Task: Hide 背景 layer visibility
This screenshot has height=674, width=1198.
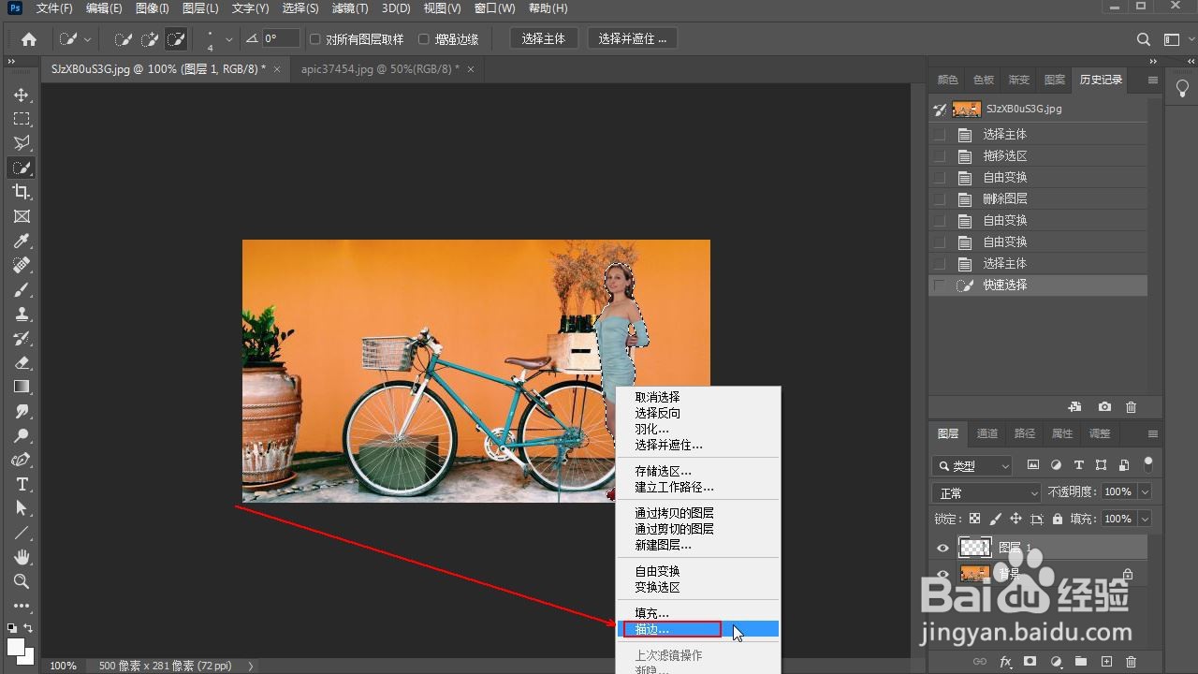Action: pyautogui.click(x=942, y=574)
